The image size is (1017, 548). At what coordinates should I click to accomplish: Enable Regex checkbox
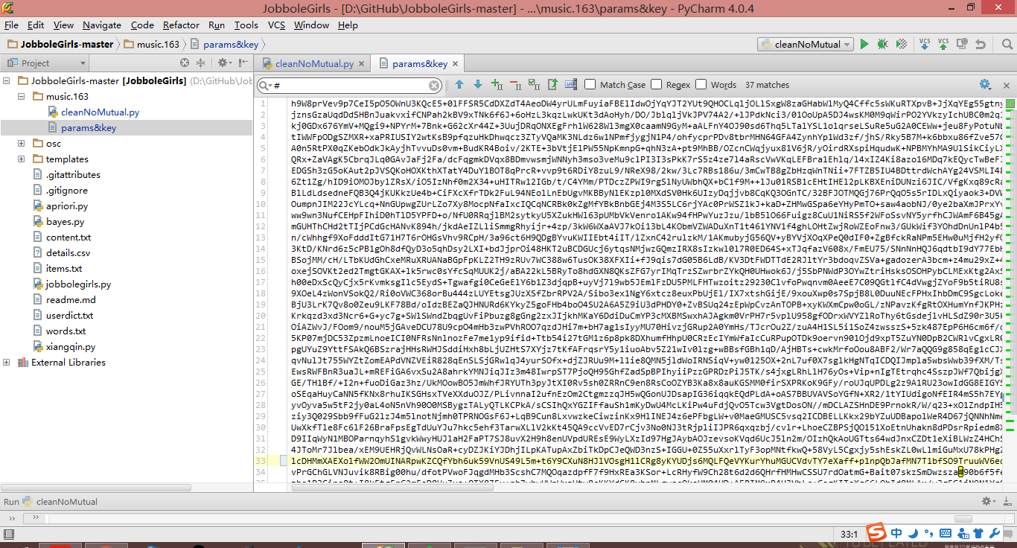coord(655,85)
